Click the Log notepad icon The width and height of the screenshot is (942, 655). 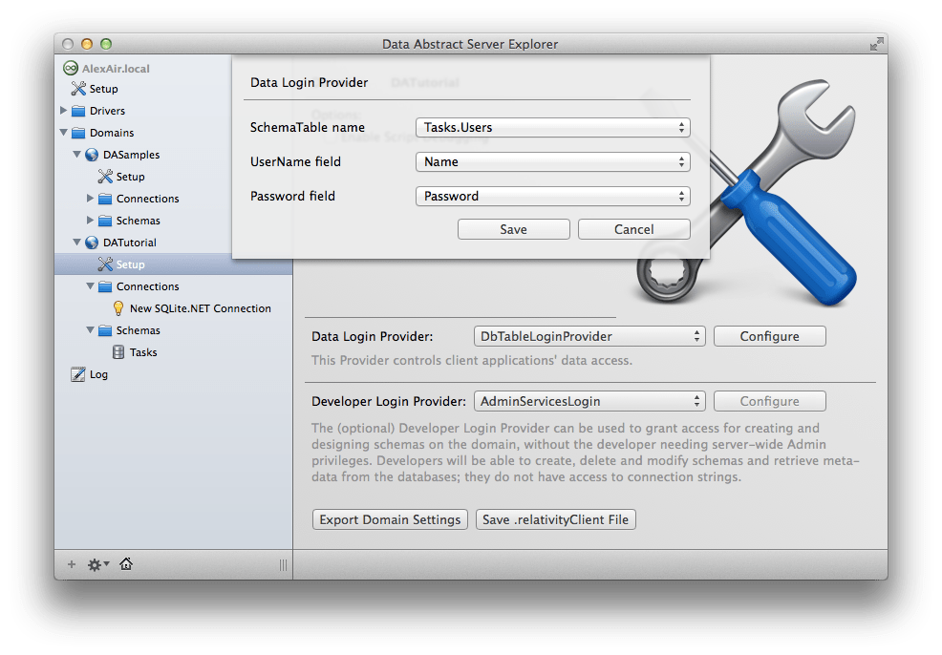[78, 374]
